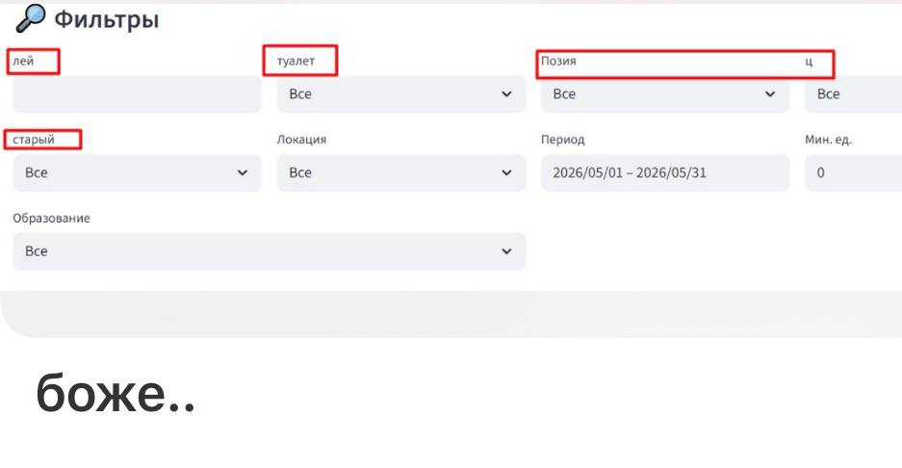This screenshot has height=468, width=902.
Task: Click the Период label text
Action: [x=562, y=140]
